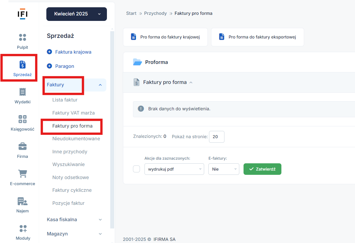Click the info icon in the no-data message
Screen dimensions: 355x243
coord(141,109)
